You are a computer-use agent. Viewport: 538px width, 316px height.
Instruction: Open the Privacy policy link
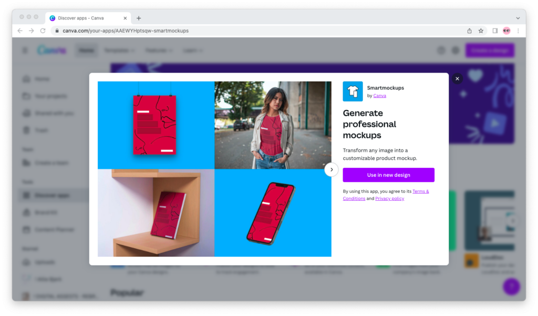pyautogui.click(x=389, y=199)
